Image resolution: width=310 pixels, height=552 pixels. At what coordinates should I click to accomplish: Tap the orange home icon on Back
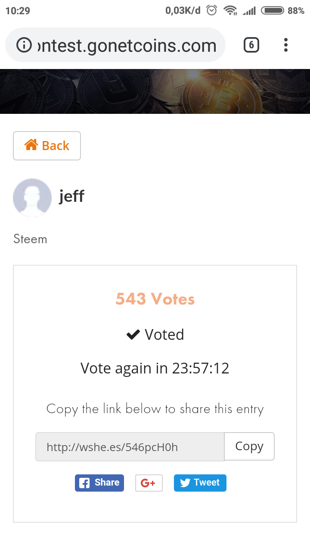pyautogui.click(x=31, y=145)
